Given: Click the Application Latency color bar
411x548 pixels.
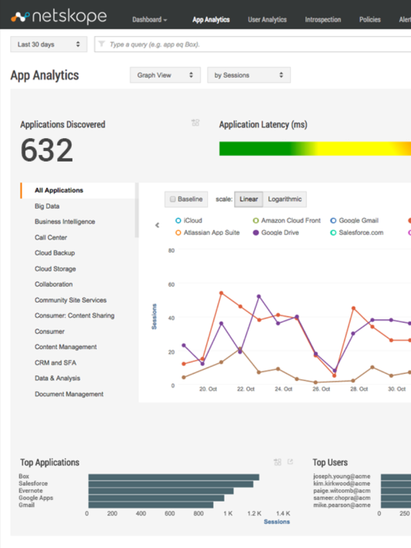Looking at the screenshot, I should [x=315, y=149].
